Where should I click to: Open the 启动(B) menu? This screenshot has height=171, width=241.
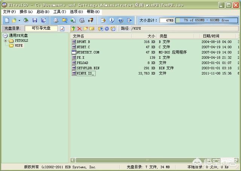(x=43, y=12)
